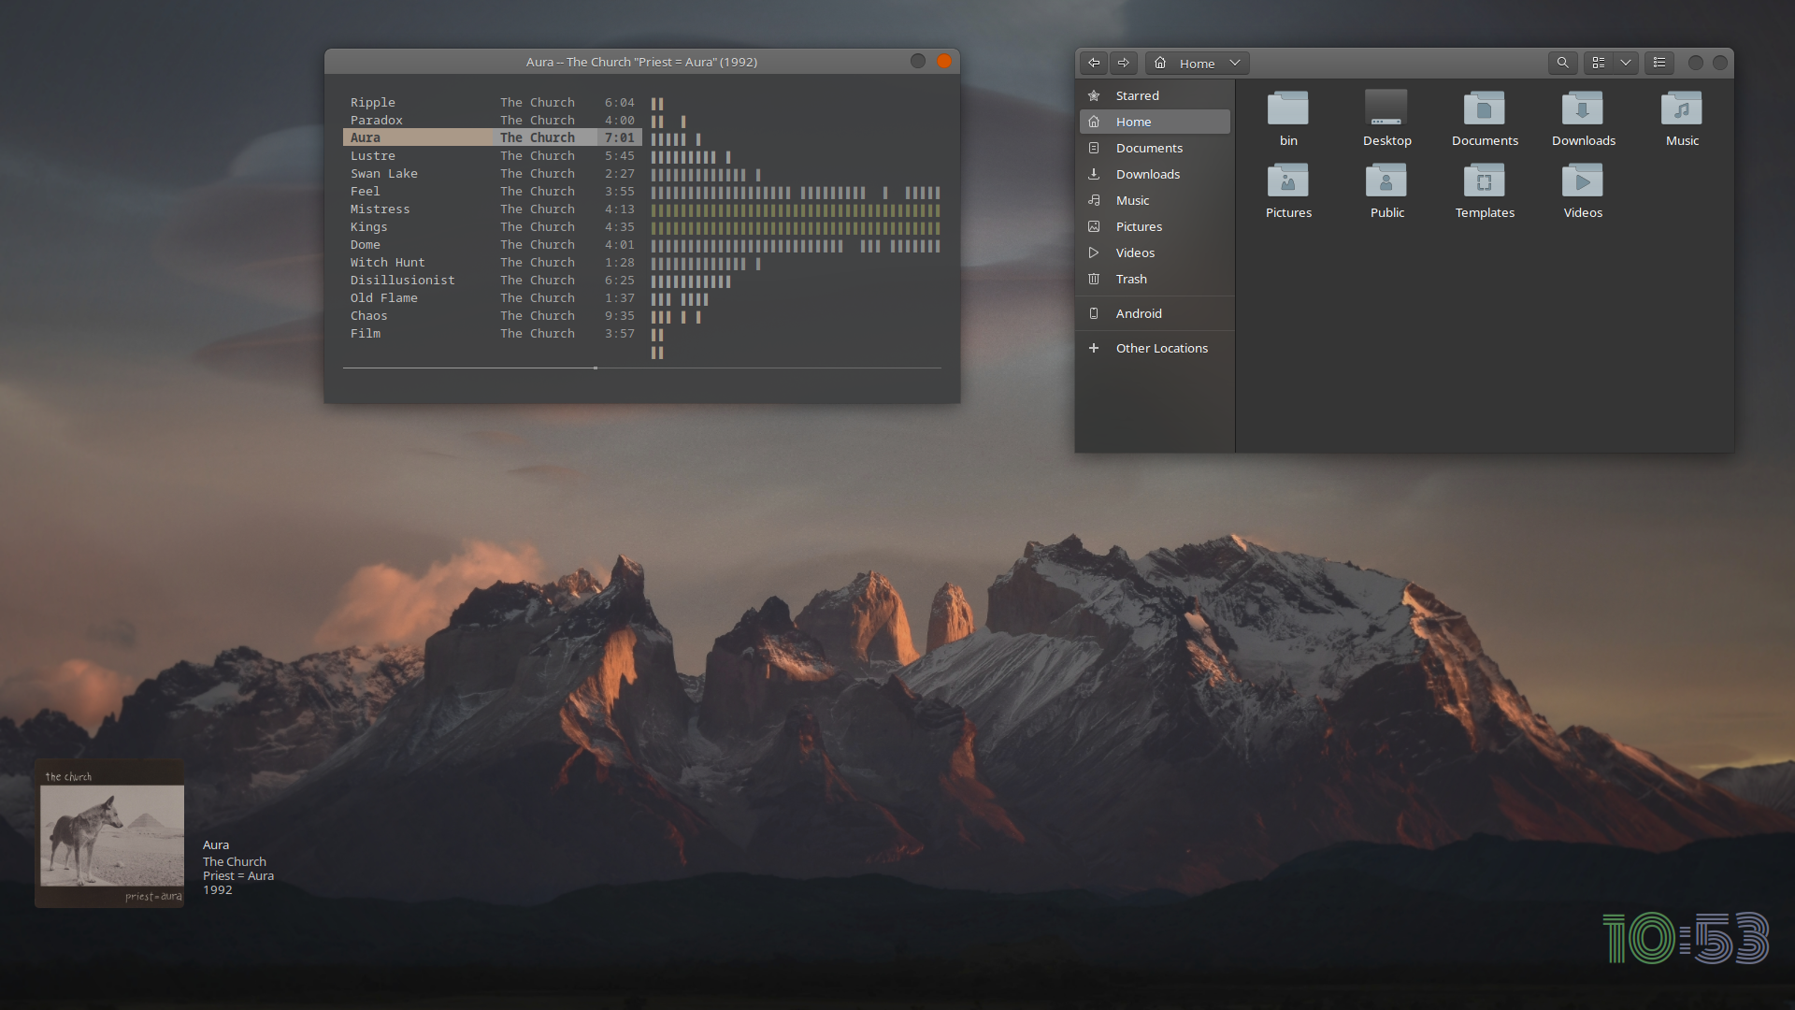Open search in the file manager
Viewport: 1795px width, 1010px height.
[1562, 63]
